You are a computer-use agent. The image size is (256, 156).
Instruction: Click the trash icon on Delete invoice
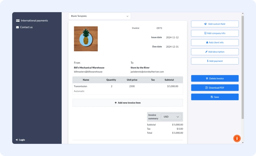tap(207, 78)
